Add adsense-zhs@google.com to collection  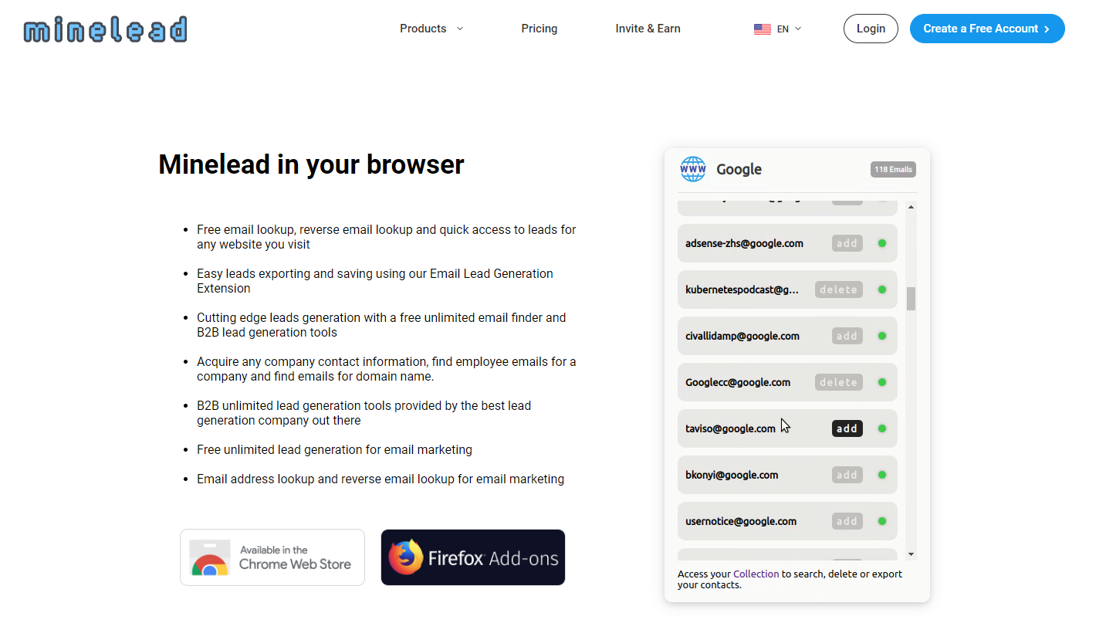click(847, 243)
